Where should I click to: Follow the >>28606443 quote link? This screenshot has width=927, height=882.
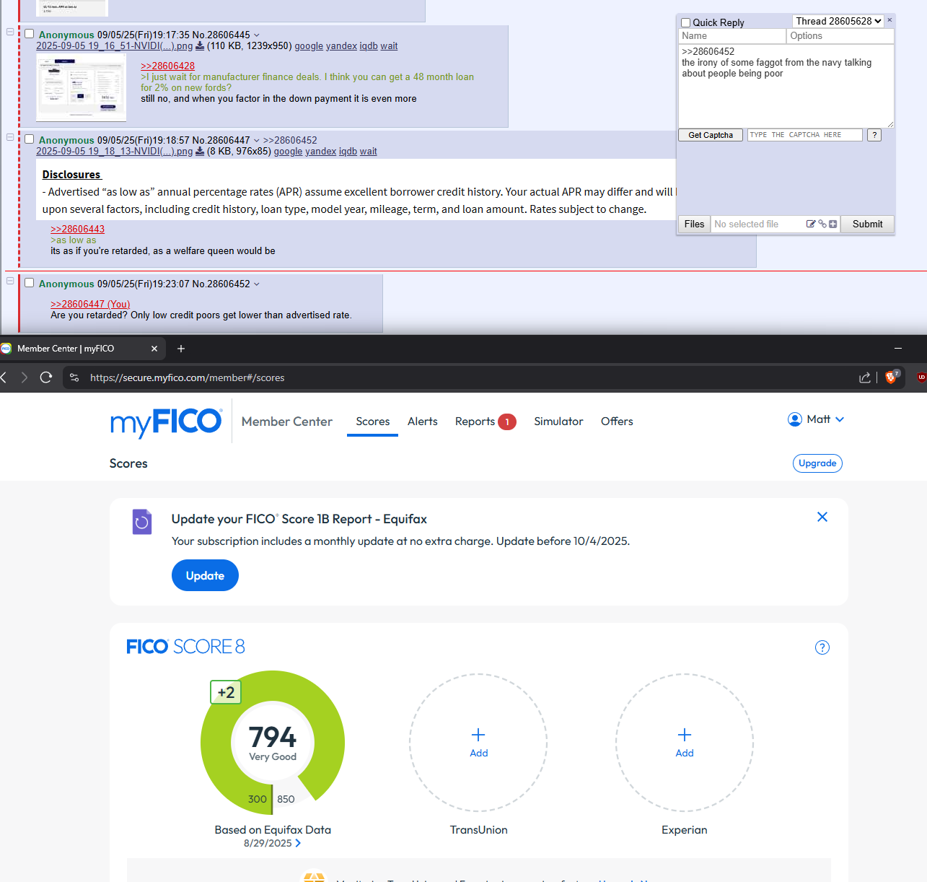click(77, 230)
